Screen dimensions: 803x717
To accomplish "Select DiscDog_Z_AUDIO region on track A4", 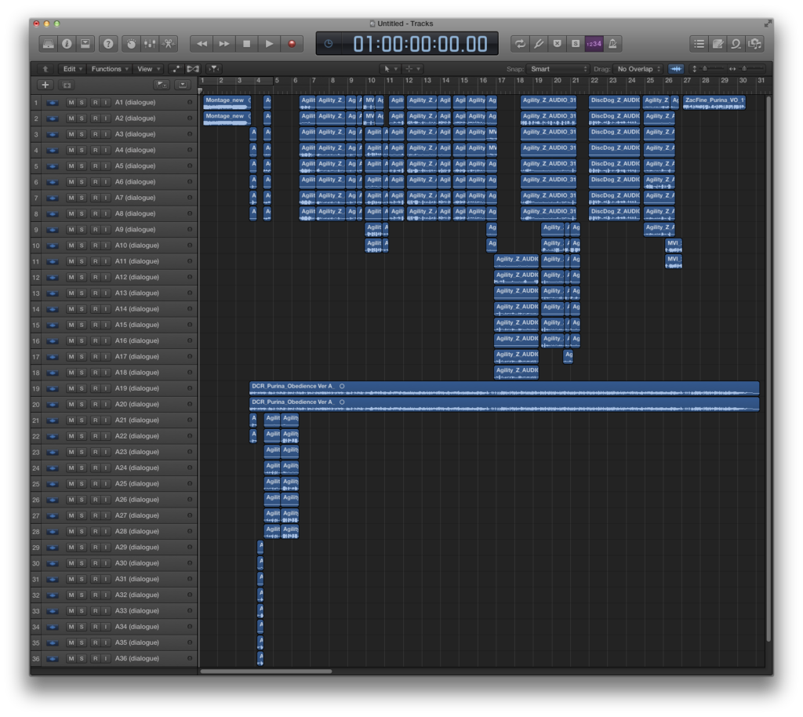I will 614,150.
